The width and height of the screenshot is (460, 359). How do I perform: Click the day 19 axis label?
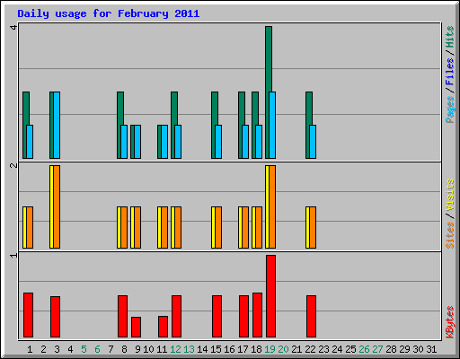[270, 349]
